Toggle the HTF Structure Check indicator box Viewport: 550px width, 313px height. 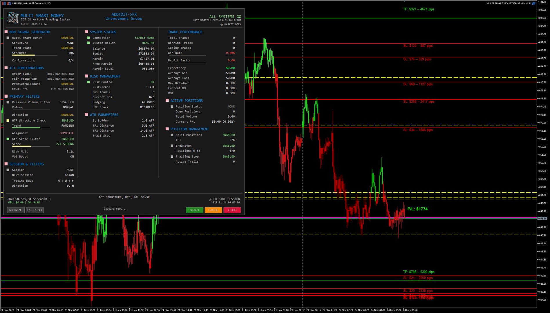(x=8, y=121)
